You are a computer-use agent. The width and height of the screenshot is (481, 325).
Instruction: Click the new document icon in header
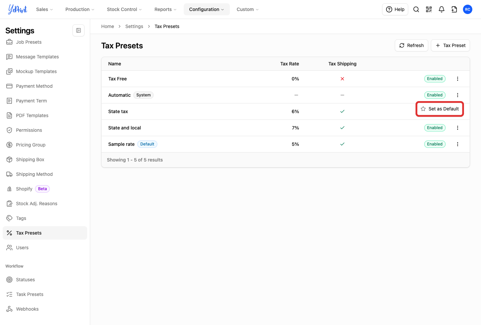pos(454,9)
